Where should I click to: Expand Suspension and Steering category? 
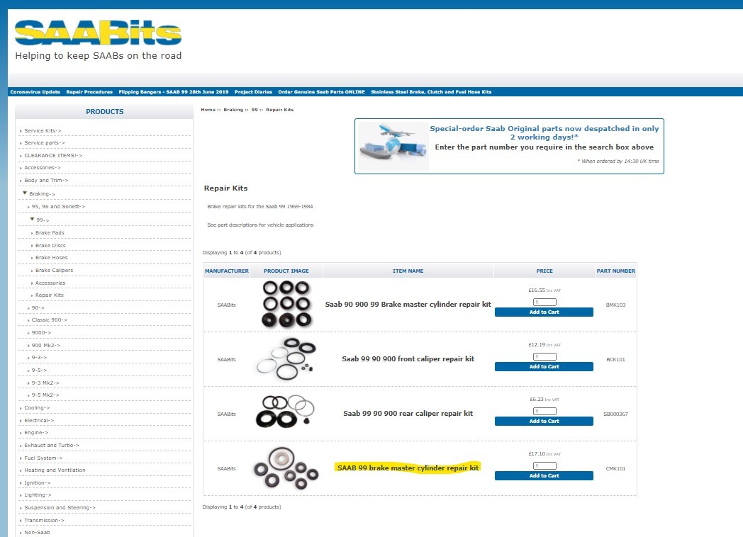(x=60, y=508)
